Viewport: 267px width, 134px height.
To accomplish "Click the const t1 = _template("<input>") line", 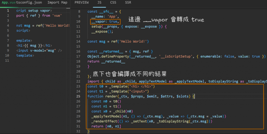I will [x=118, y=92].
